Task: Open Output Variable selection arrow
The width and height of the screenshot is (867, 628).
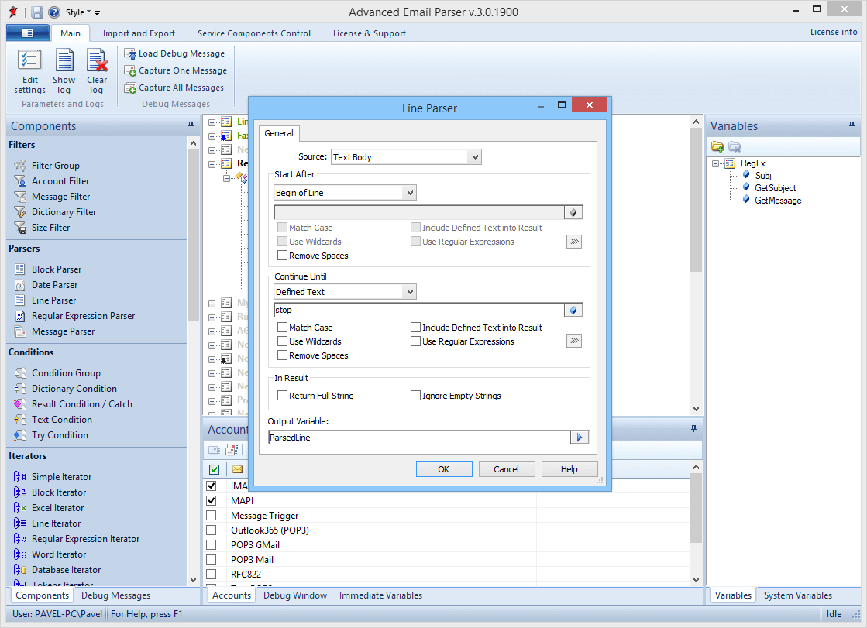Action: click(579, 438)
